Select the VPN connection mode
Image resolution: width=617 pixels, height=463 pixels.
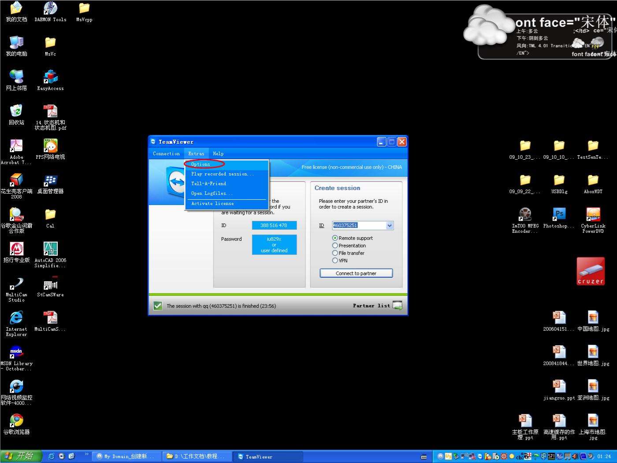click(335, 261)
